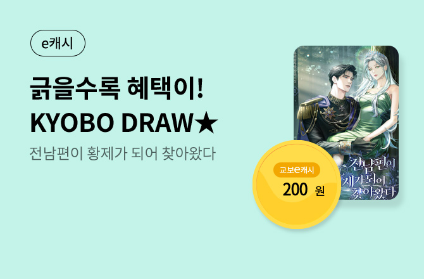Click the headline 긁을수록 혜택이!

click(x=116, y=88)
